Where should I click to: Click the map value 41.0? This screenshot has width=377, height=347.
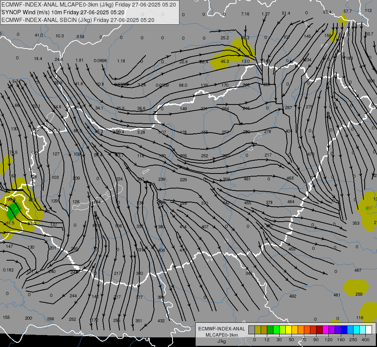(39, 35)
